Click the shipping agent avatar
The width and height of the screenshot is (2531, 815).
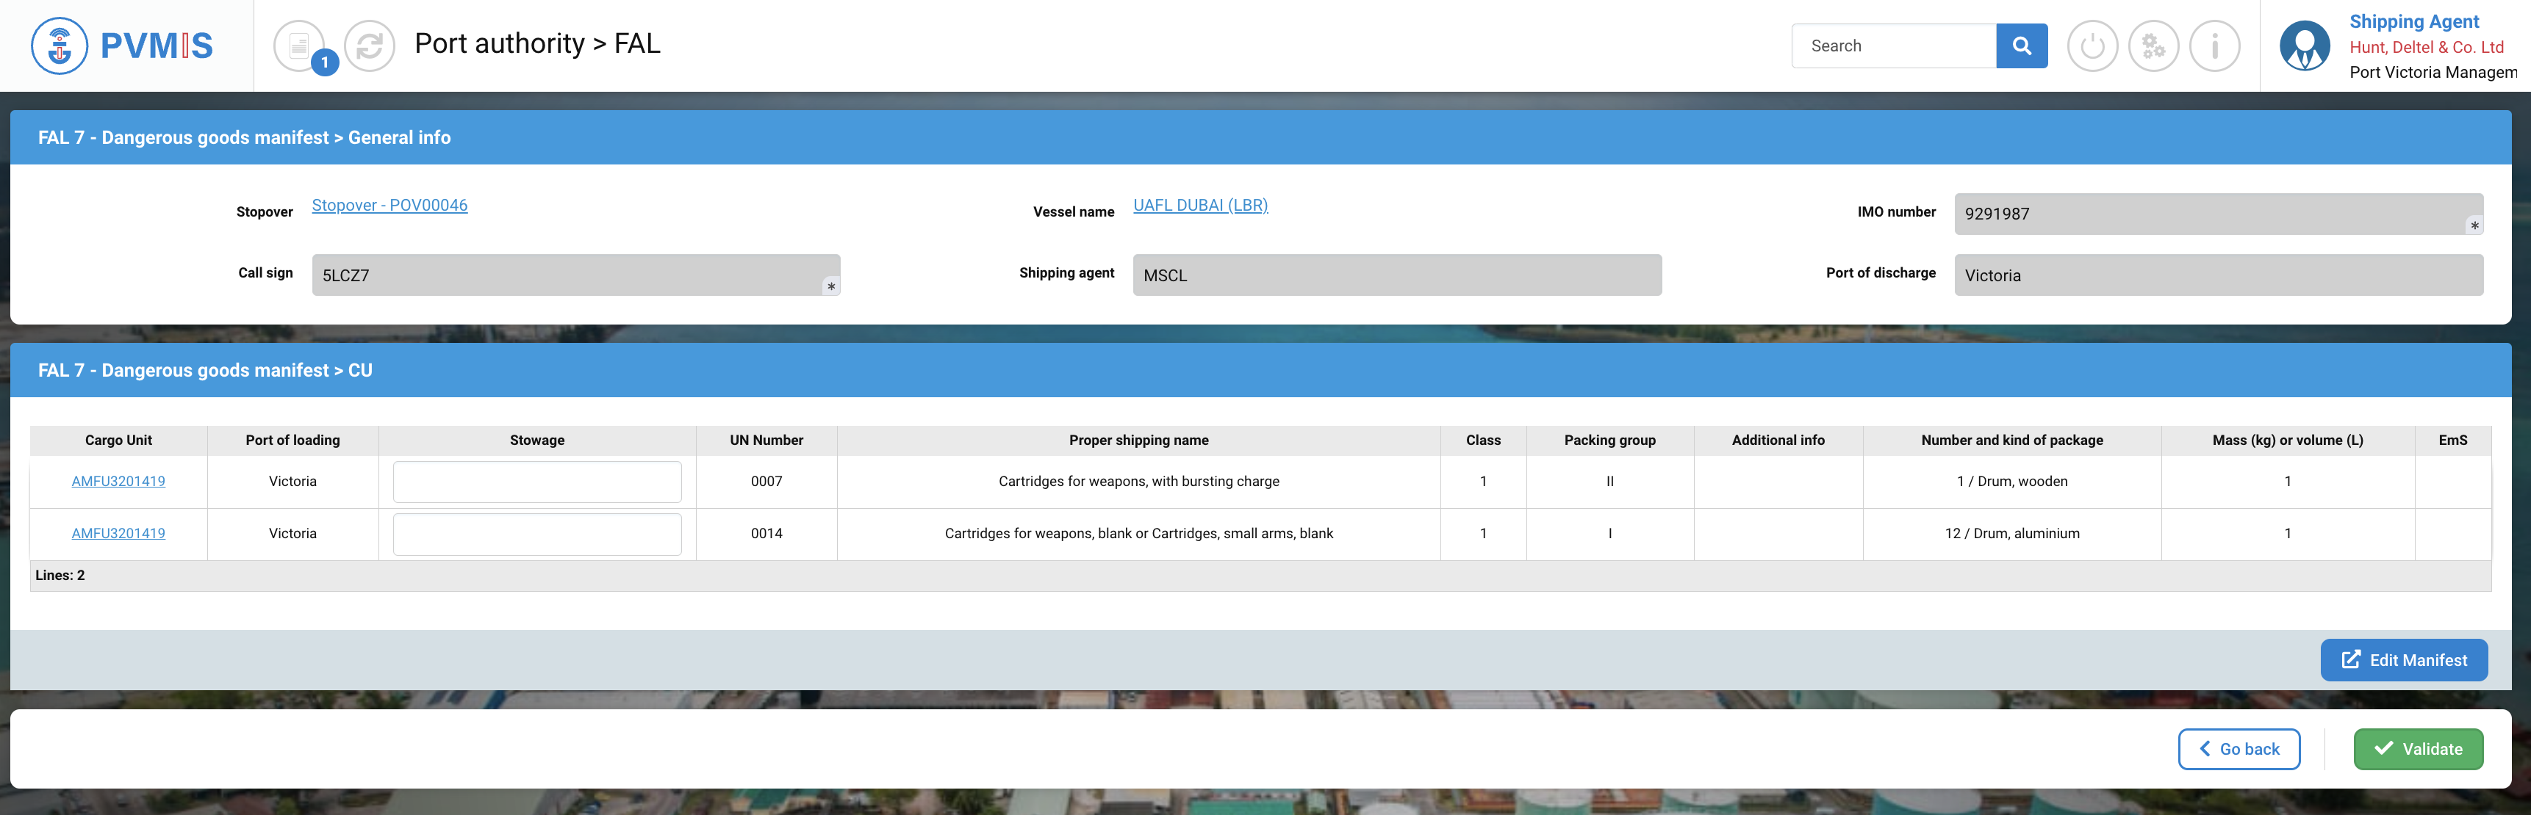pos(2304,46)
